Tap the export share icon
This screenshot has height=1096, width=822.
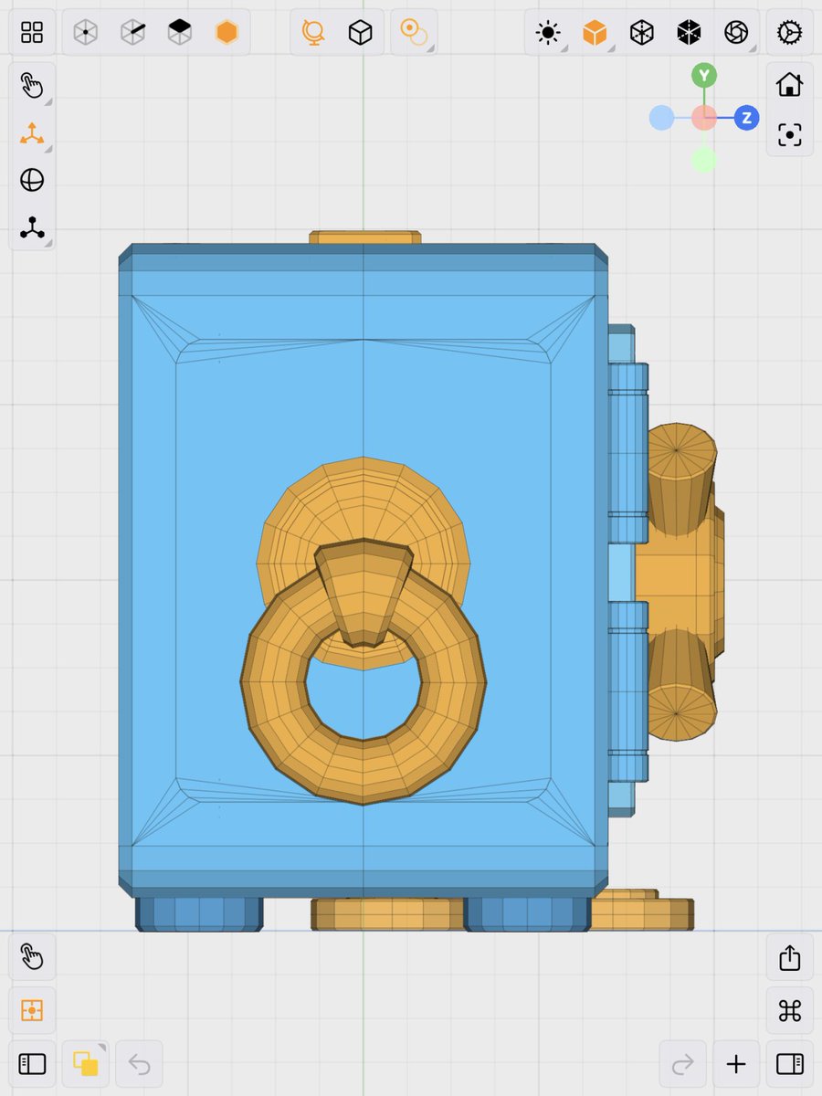pyautogui.click(x=789, y=957)
